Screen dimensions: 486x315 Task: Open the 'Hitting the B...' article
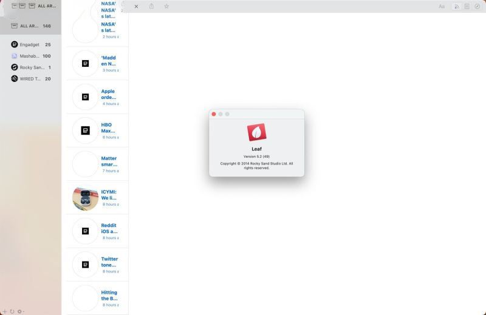97,298
